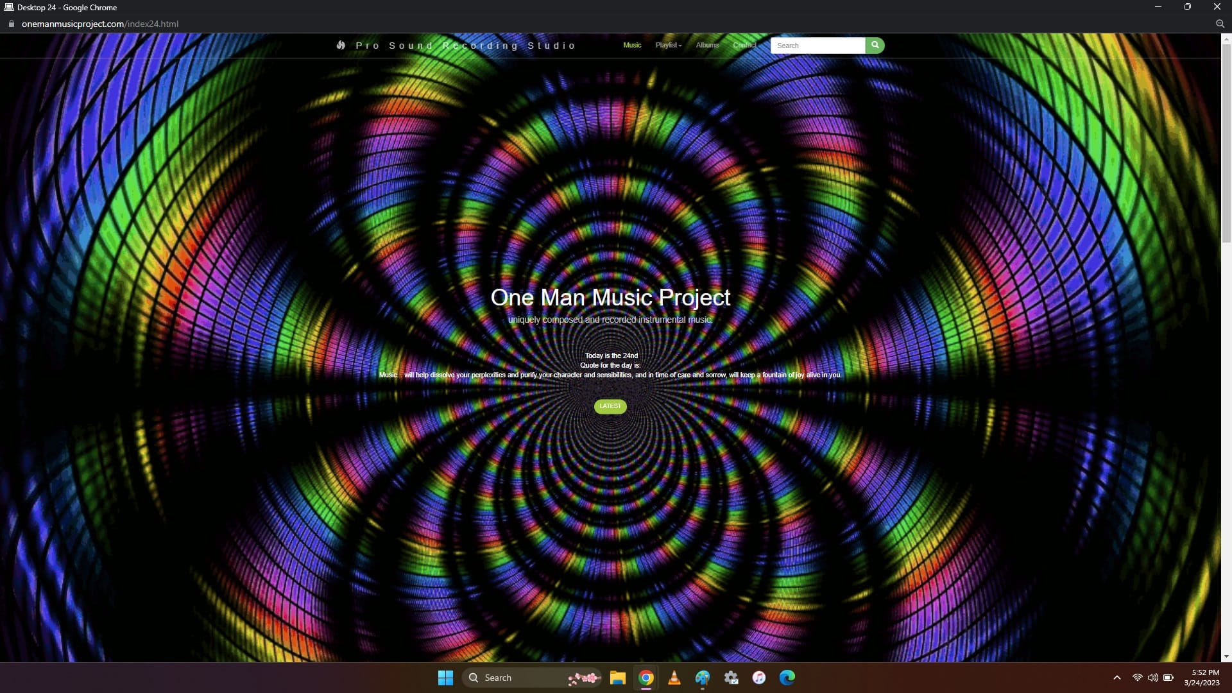The height and width of the screenshot is (693, 1232).
Task: Click the green search magnifier button
Action: pos(875,46)
